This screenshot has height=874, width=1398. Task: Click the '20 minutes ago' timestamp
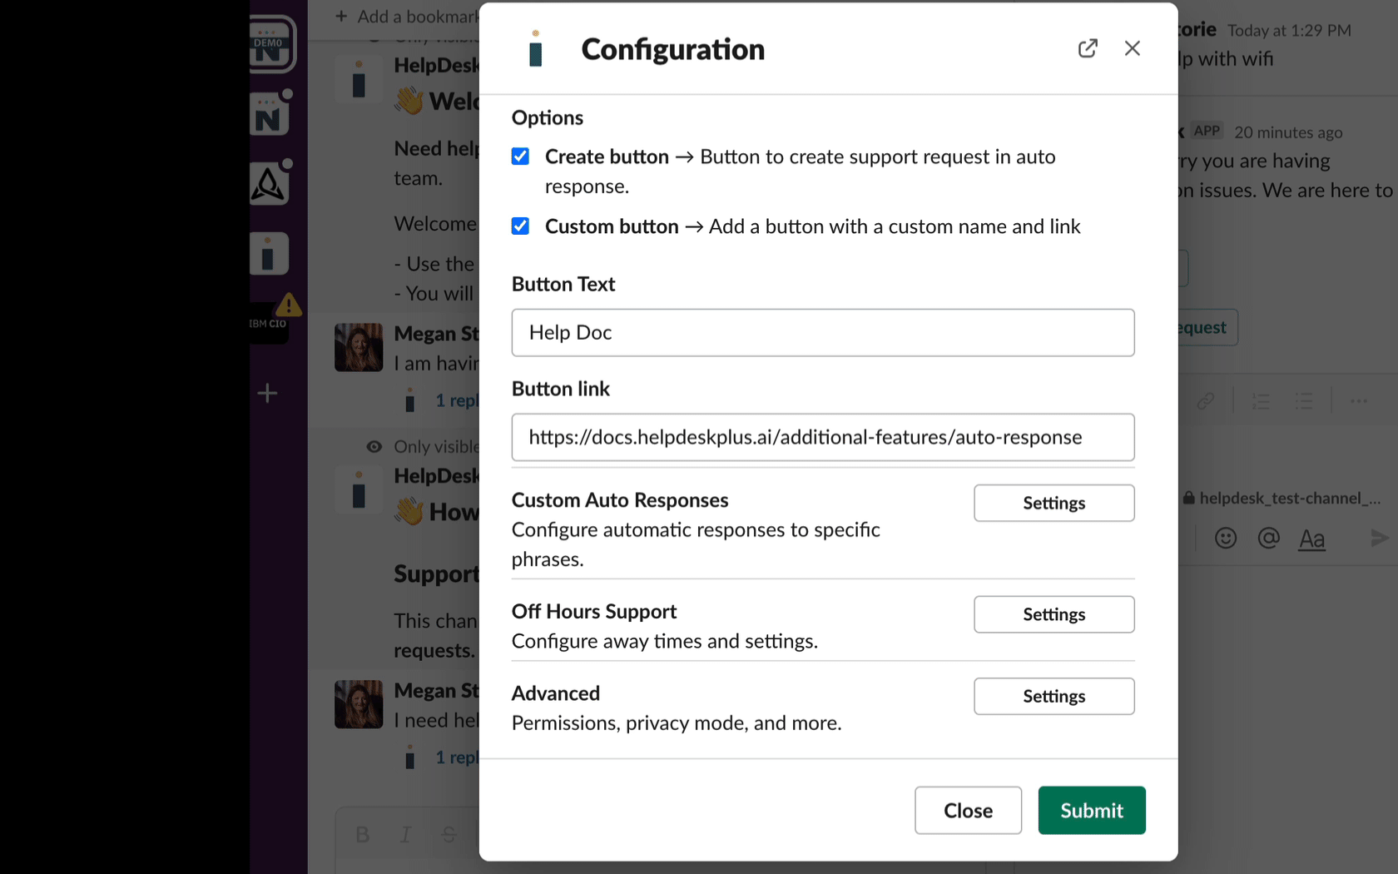(1288, 132)
